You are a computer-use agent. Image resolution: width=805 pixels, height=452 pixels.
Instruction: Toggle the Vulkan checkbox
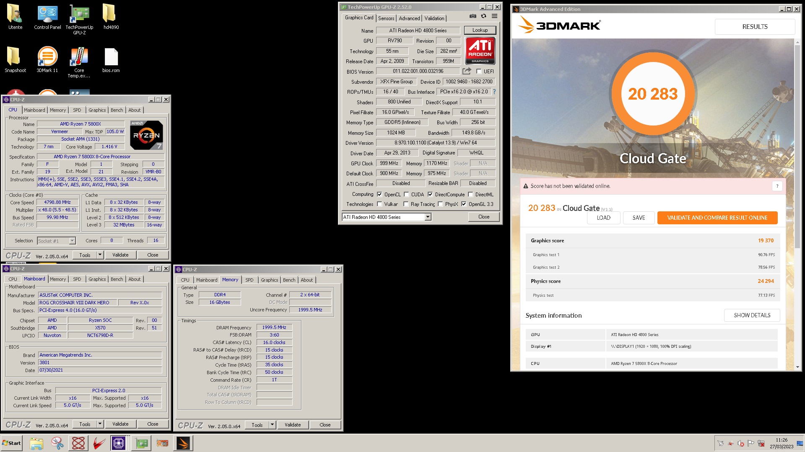[x=379, y=204]
